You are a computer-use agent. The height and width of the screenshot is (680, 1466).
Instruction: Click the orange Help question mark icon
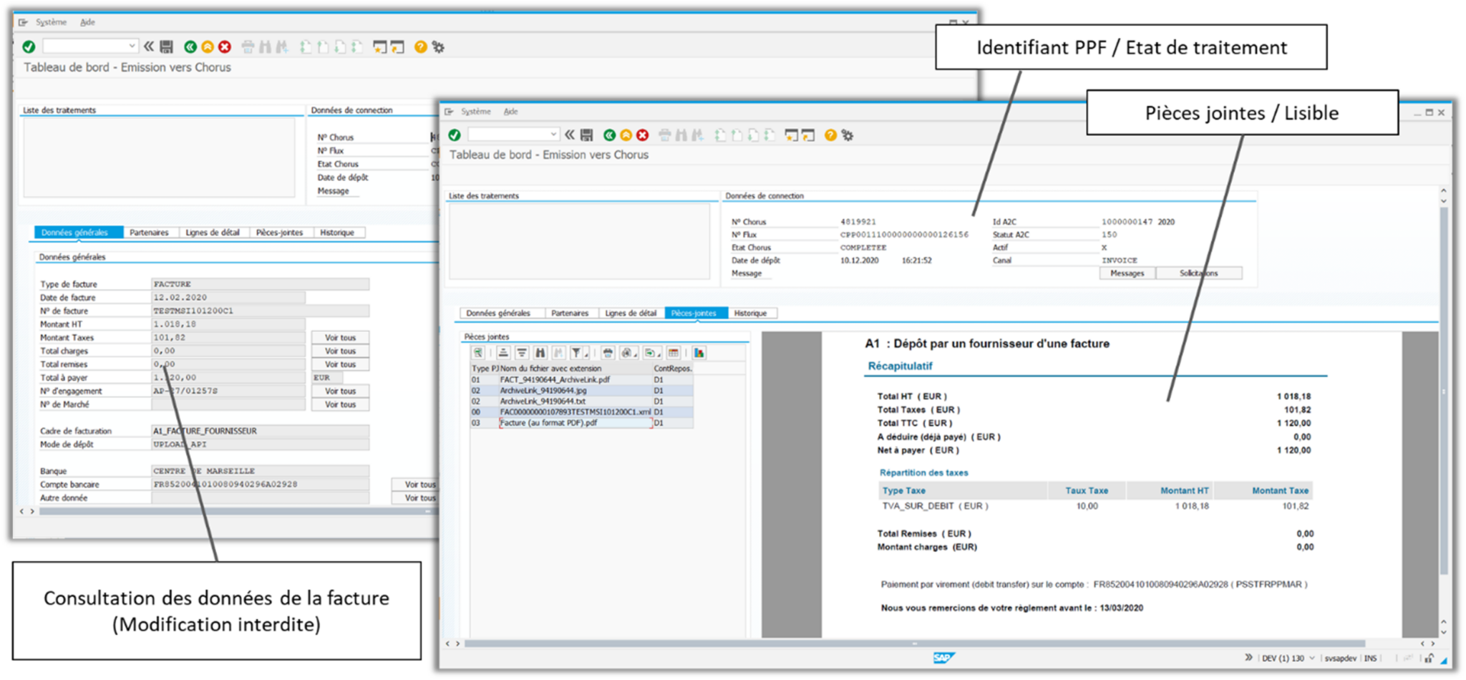pyautogui.click(x=830, y=135)
